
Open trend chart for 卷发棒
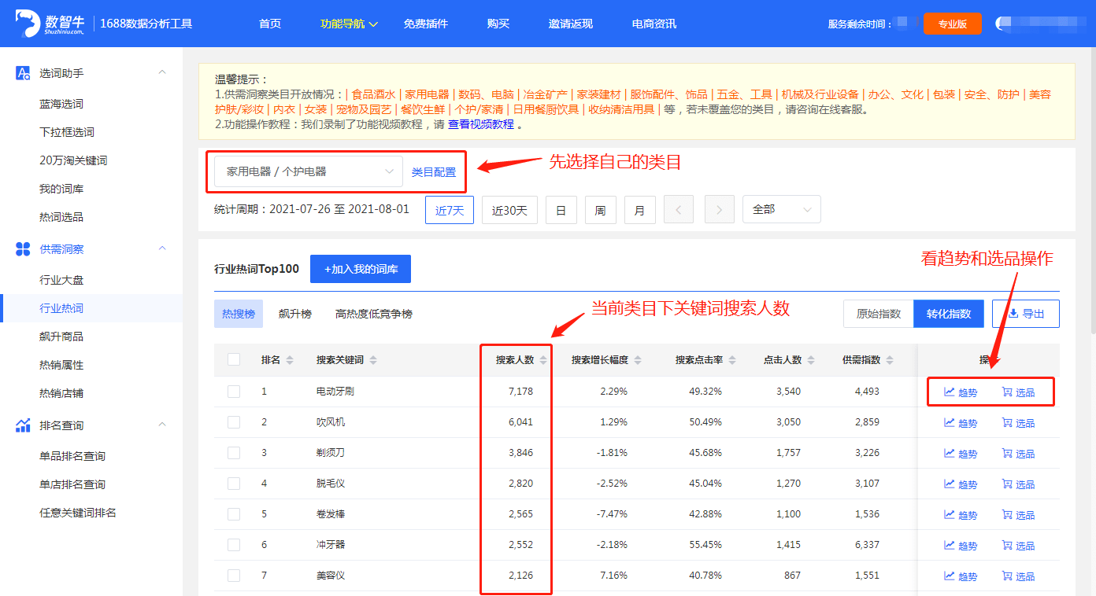point(961,515)
